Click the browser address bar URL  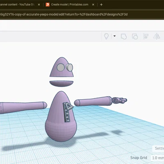point(64,14)
